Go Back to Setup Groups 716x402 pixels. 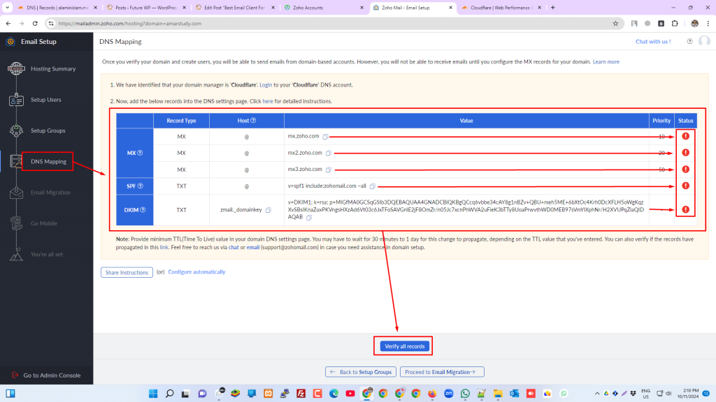click(361, 372)
